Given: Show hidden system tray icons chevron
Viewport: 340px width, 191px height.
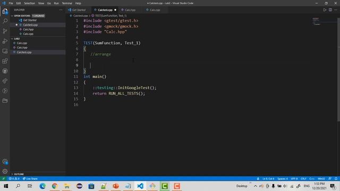Looking at the screenshot, I should tap(256, 186).
